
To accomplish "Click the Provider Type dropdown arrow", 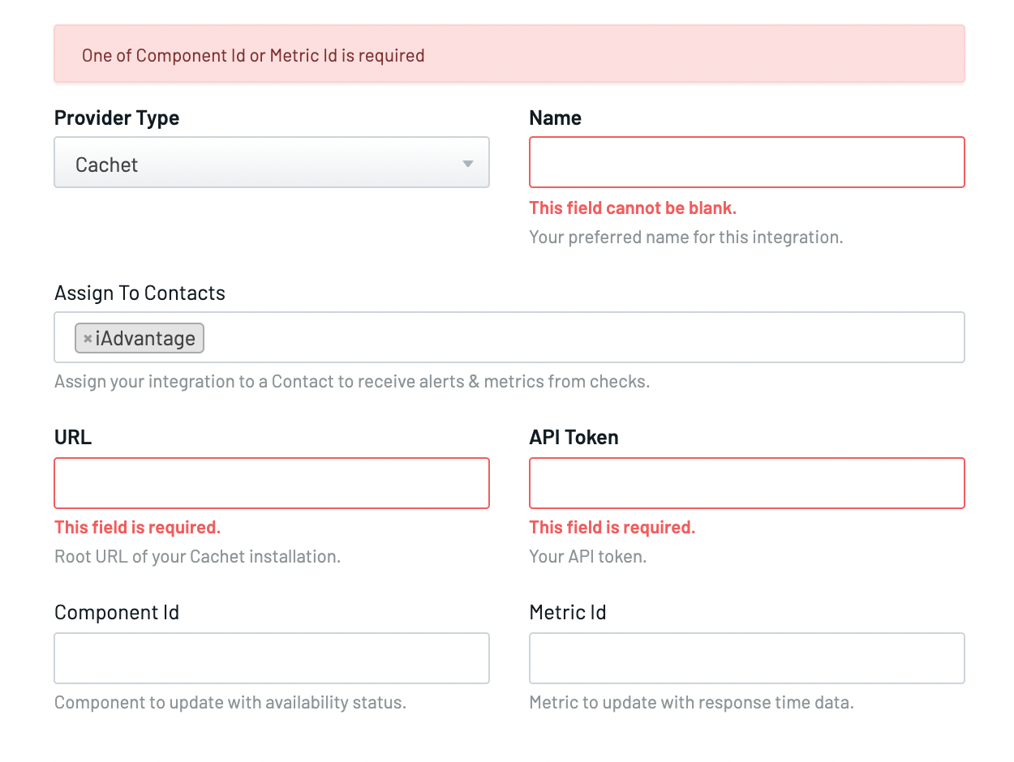I will pyautogui.click(x=467, y=162).
